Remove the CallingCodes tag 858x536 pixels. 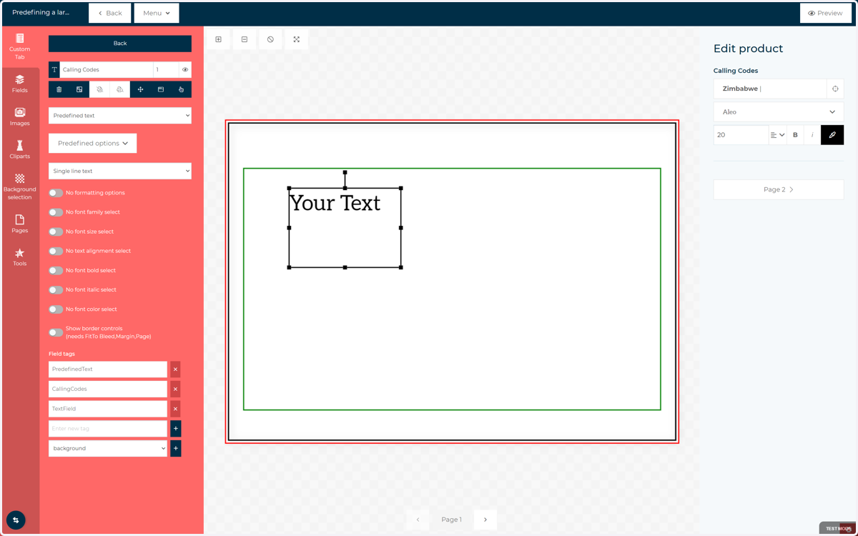pyautogui.click(x=175, y=389)
